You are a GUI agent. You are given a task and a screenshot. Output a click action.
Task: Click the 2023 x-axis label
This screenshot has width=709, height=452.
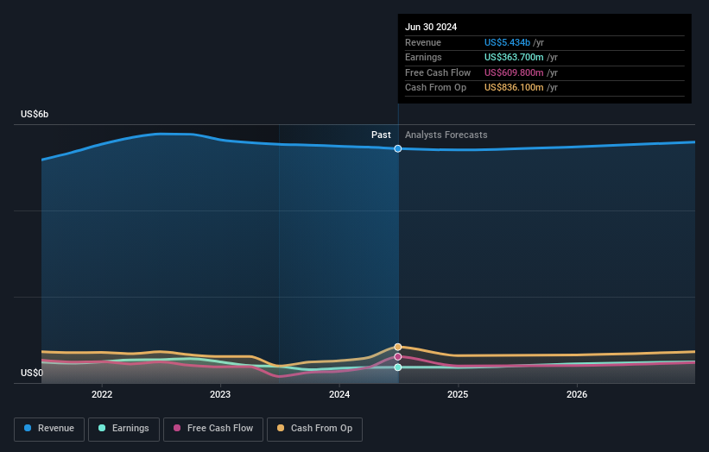tap(220, 394)
